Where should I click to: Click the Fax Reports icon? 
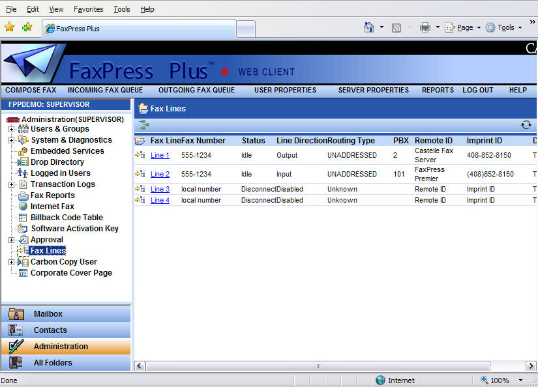(23, 195)
